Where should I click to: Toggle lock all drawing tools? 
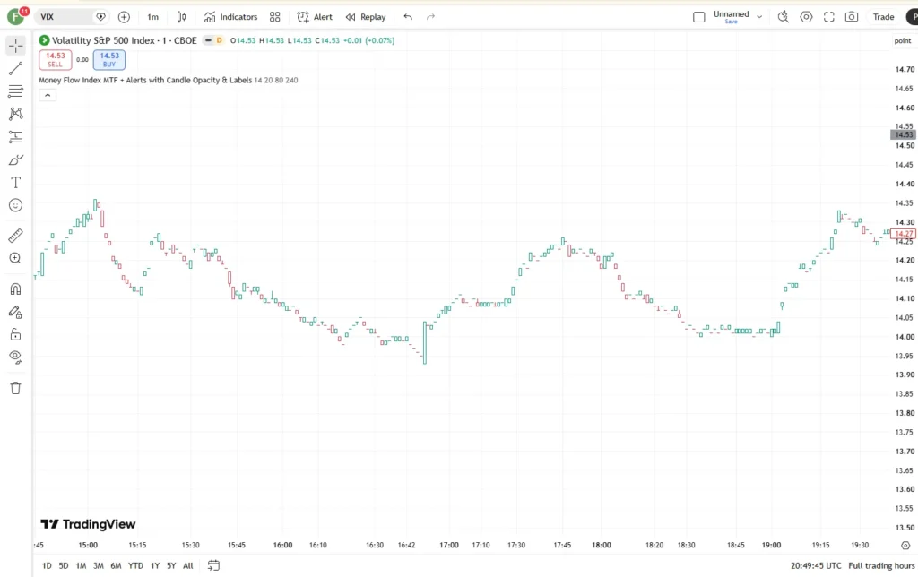[x=16, y=335]
